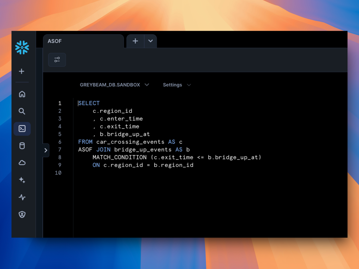Open the Activity monitoring icon
Viewport: 359px width, 269px height.
[22, 197]
